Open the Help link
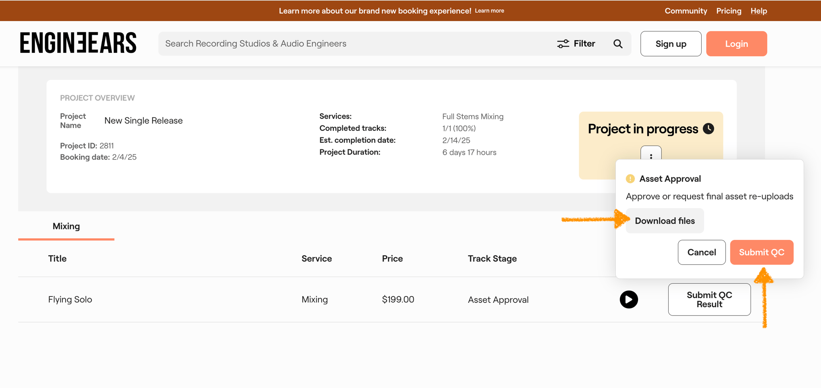The width and height of the screenshot is (821, 388). coord(759,11)
